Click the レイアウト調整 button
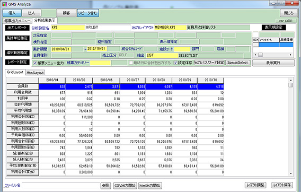Screen dimensions: 301x192 pyautogui.click(x=255, y=185)
